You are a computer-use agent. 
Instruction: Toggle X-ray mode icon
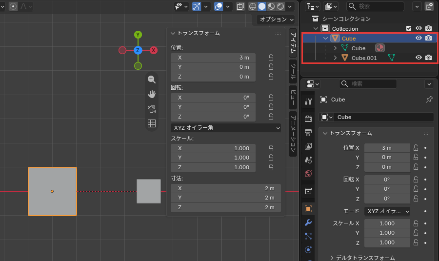(240, 6)
